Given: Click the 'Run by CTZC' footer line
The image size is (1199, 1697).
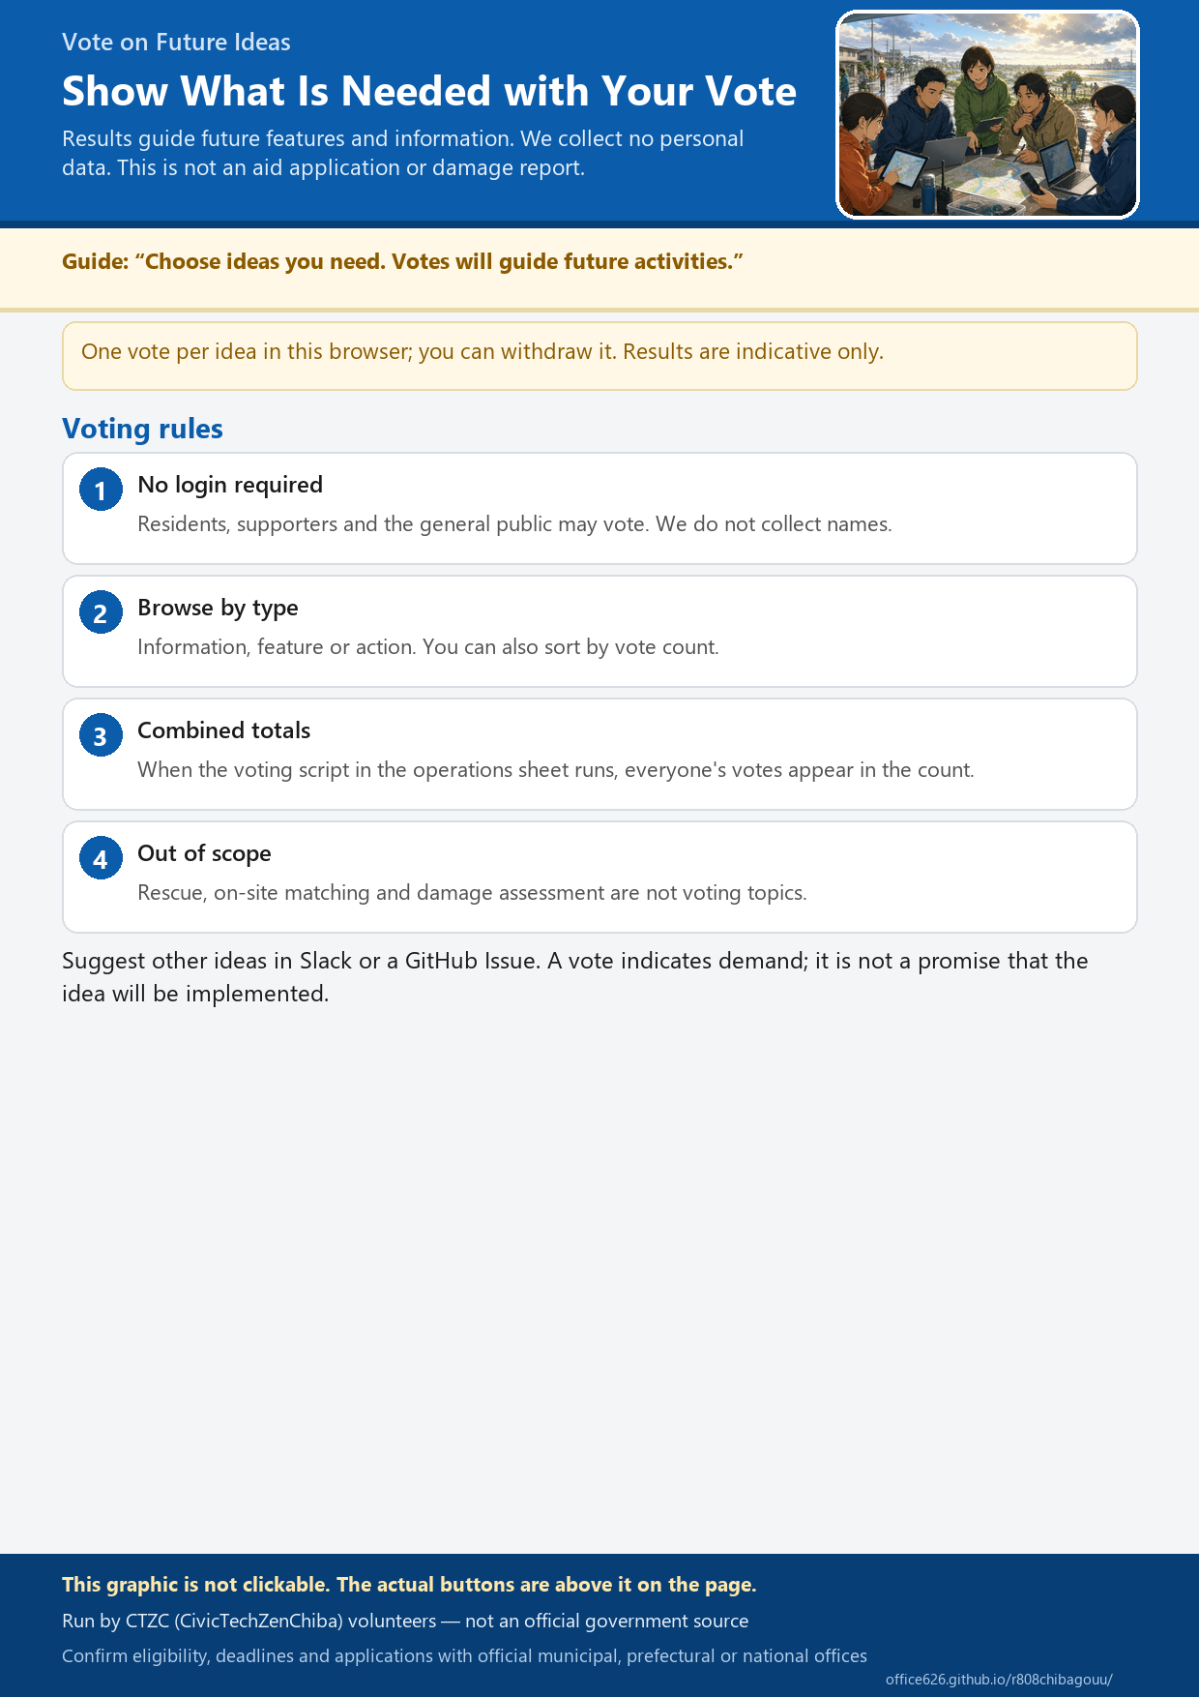Looking at the screenshot, I should pos(405,1621).
